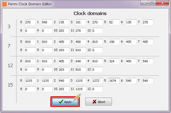Focus domain 7 field 8 with 0
Screen dimensions: 171x113
(30, 50)
